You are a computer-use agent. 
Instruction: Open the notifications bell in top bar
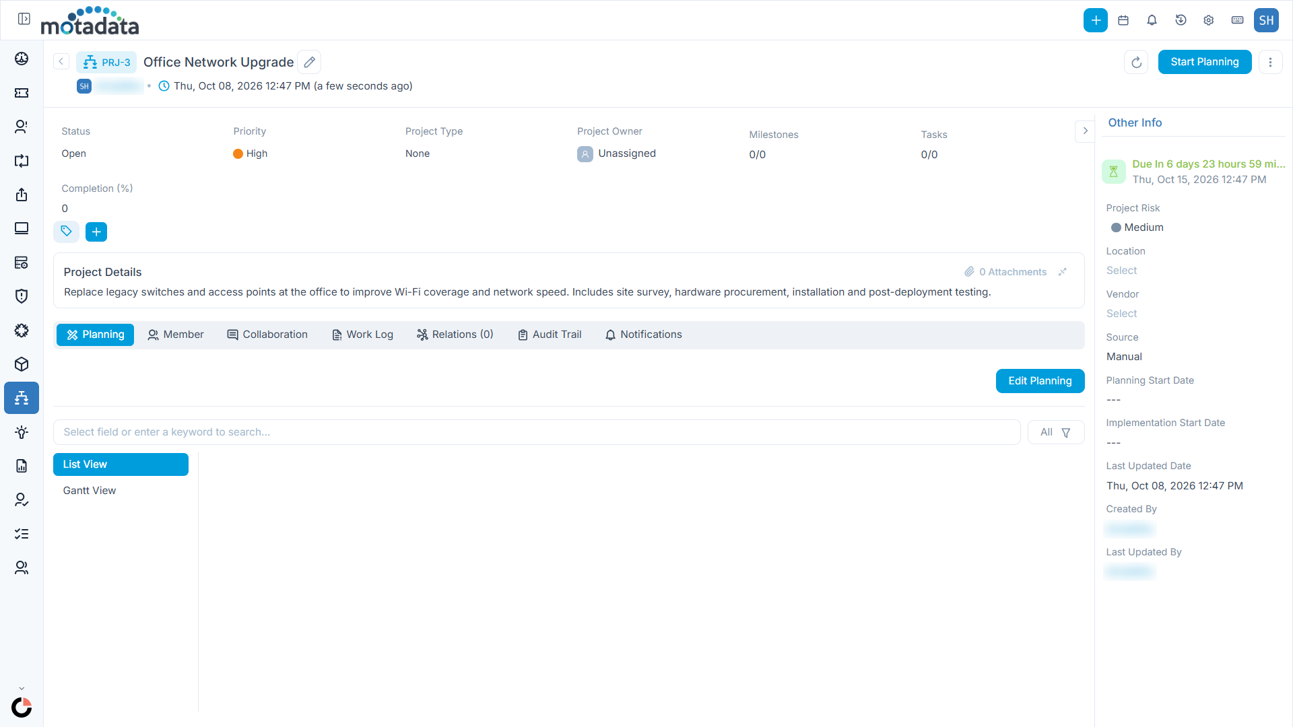(1152, 20)
